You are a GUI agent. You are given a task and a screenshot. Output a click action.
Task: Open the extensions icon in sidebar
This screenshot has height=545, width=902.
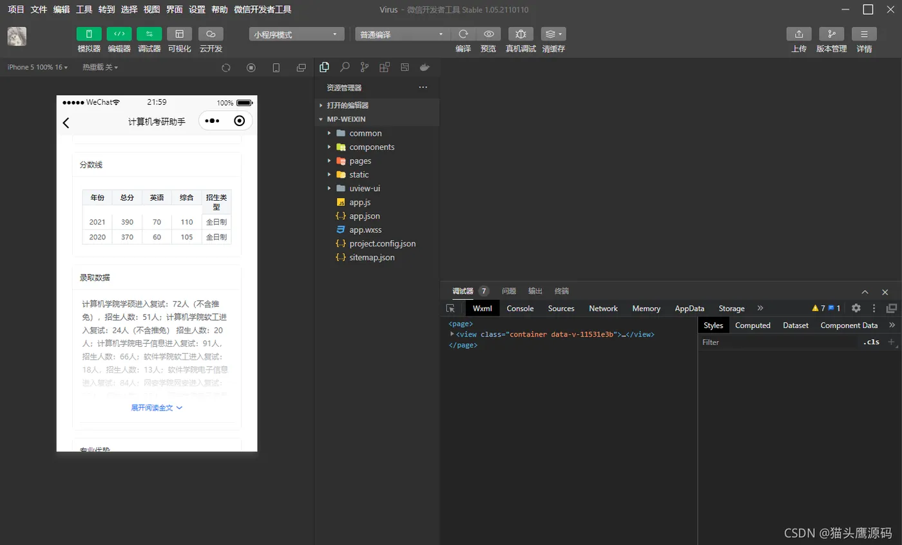coord(385,67)
